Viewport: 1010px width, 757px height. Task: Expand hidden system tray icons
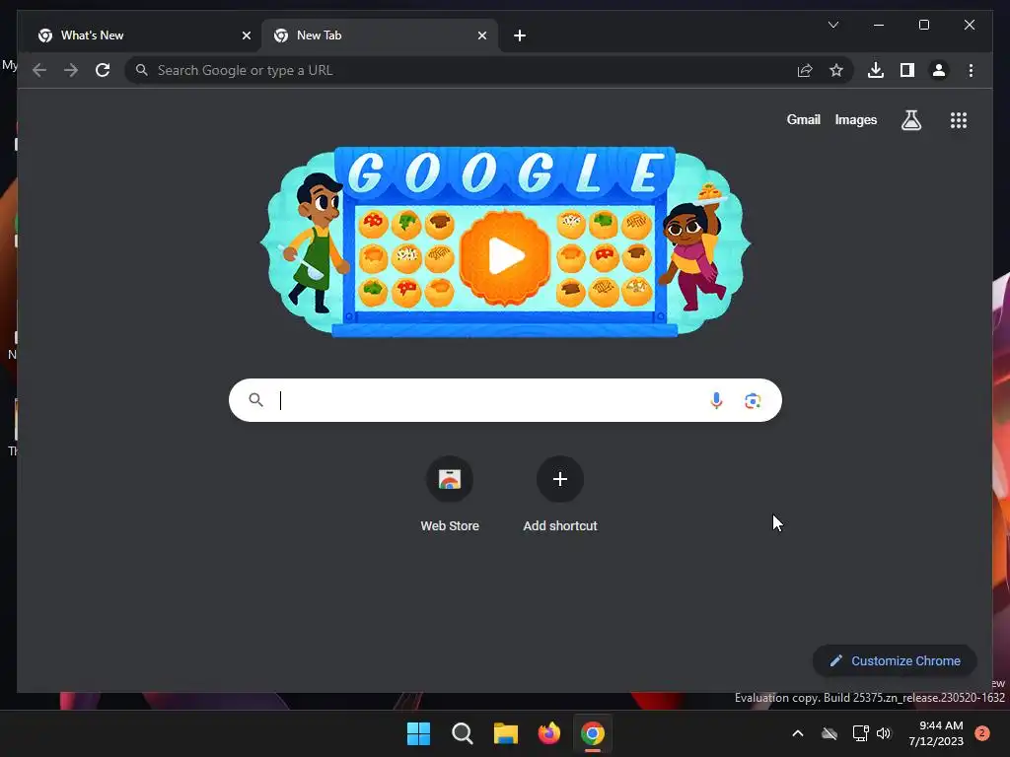(x=797, y=733)
